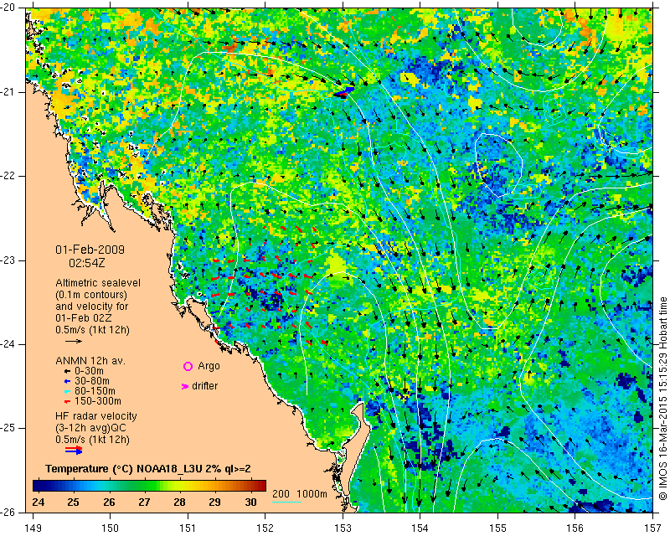
Task: Click the '200 1000m' isobath label
Action: point(300,494)
